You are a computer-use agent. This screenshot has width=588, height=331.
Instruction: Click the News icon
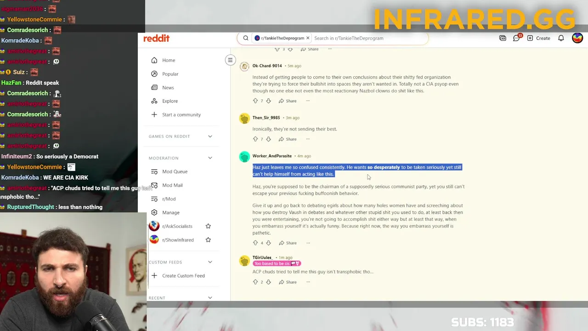154,87
